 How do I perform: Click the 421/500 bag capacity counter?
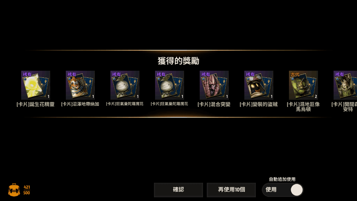coord(27,190)
